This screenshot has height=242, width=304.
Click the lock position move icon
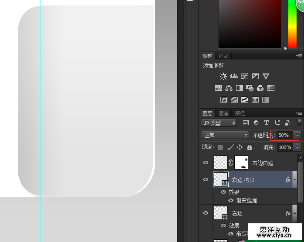[240, 147]
